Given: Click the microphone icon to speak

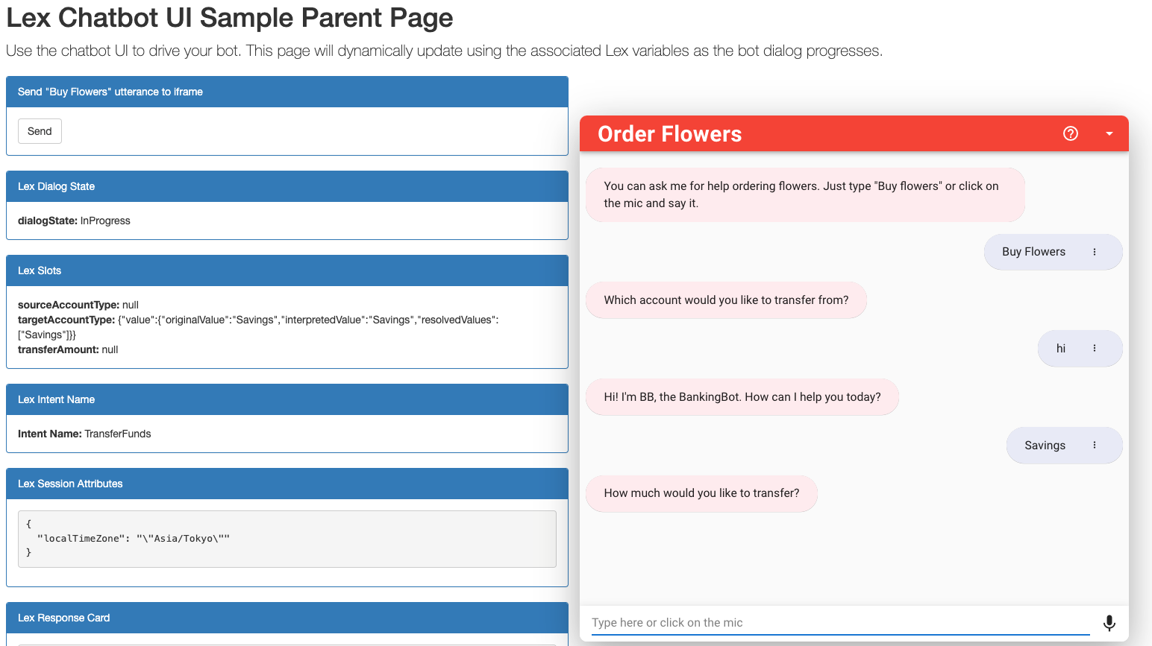Looking at the screenshot, I should 1109,622.
